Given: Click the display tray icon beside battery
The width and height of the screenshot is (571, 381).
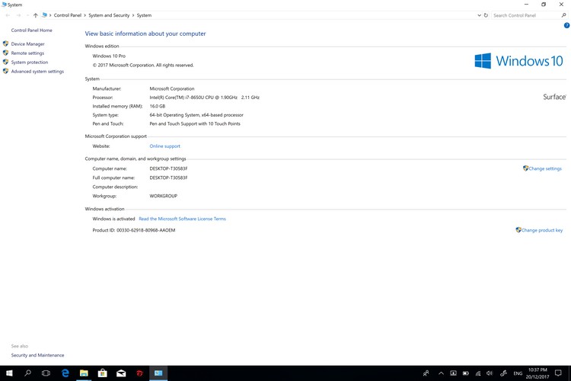Looking at the screenshot, I should coord(453,373).
